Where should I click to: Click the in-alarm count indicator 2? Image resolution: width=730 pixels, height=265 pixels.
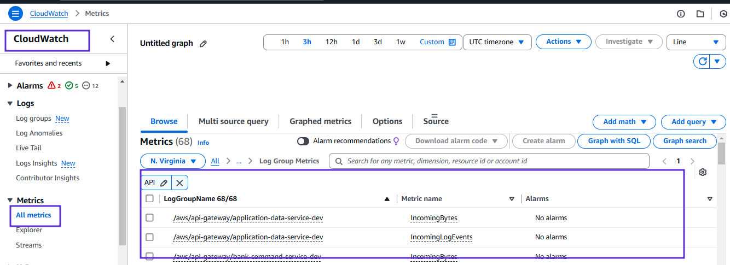point(54,86)
